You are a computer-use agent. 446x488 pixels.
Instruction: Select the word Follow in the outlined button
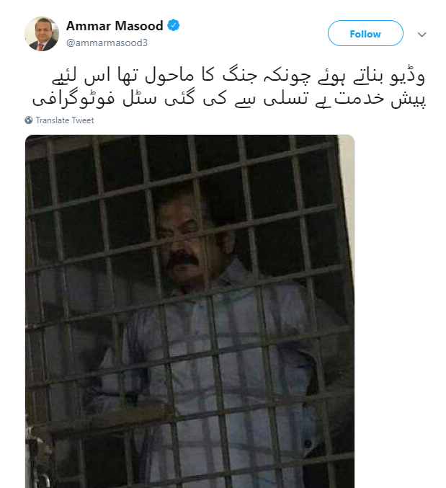pos(365,34)
